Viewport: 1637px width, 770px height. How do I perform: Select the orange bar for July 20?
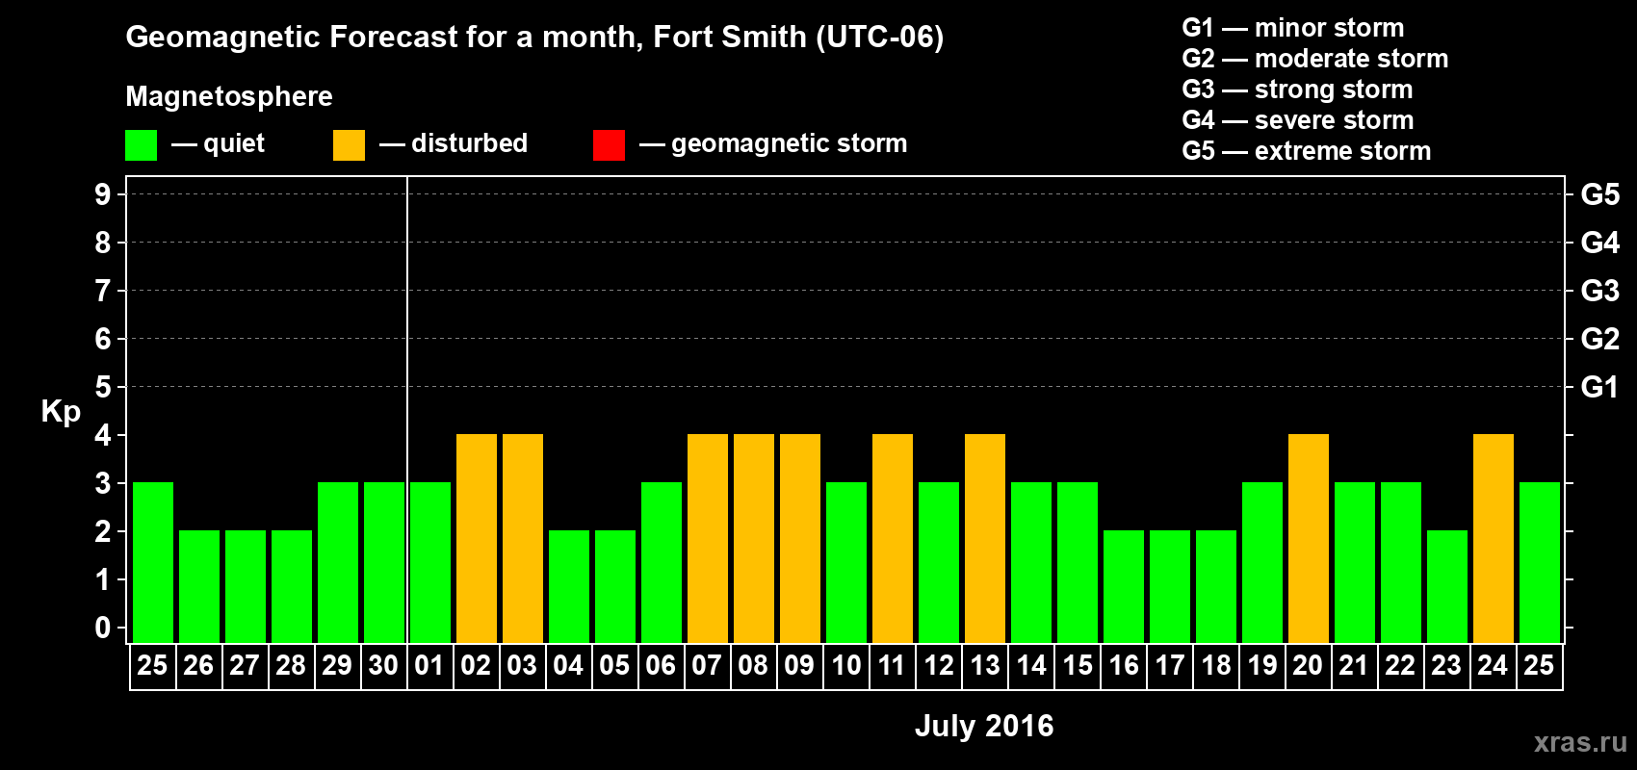[1309, 538]
